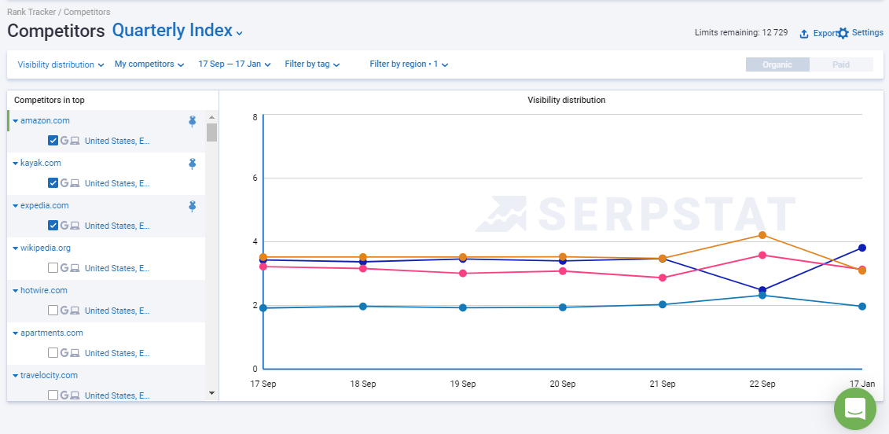
Task: Click the Google icon under amazon.com
Action: 64,141
